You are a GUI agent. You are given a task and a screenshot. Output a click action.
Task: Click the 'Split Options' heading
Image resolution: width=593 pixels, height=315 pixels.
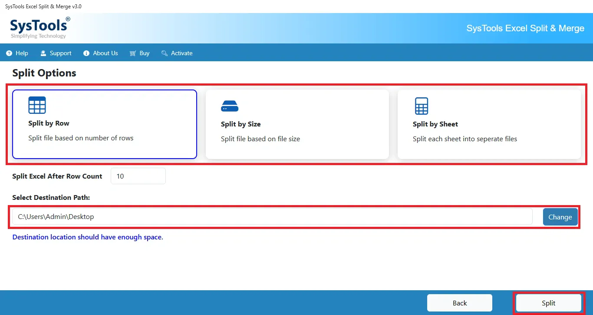tap(44, 73)
